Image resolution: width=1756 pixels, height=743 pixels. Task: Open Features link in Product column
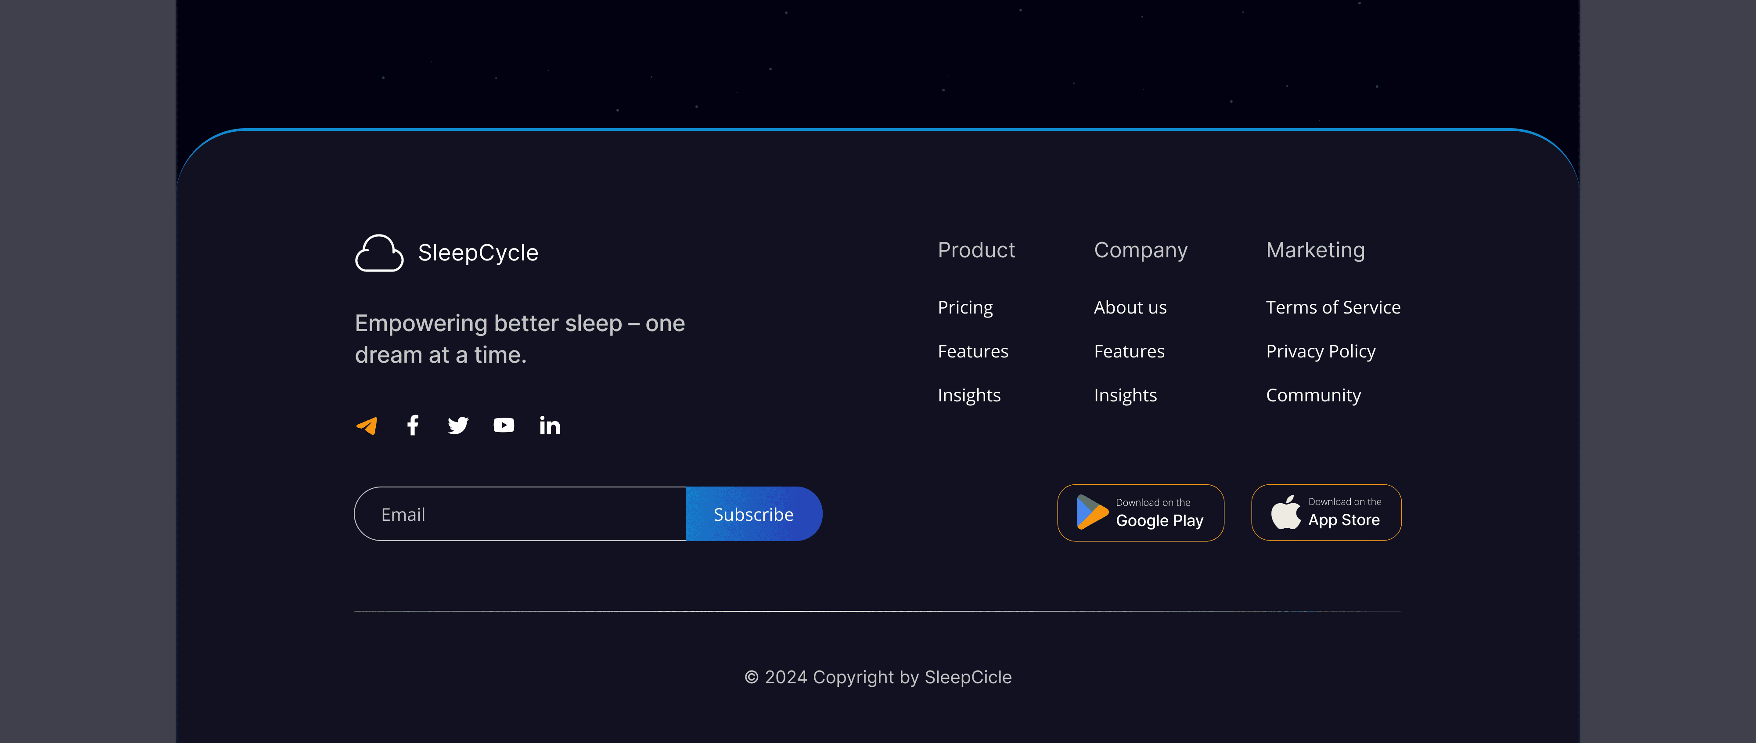pyautogui.click(x=973, y=351)
